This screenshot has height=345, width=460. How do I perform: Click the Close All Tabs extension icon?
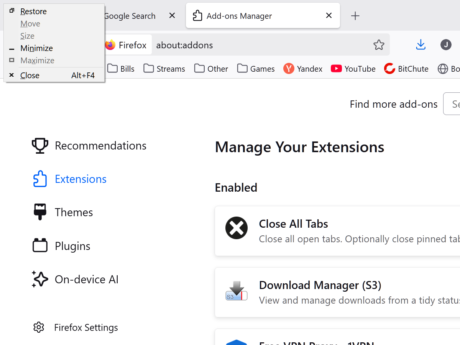(237, 228)
